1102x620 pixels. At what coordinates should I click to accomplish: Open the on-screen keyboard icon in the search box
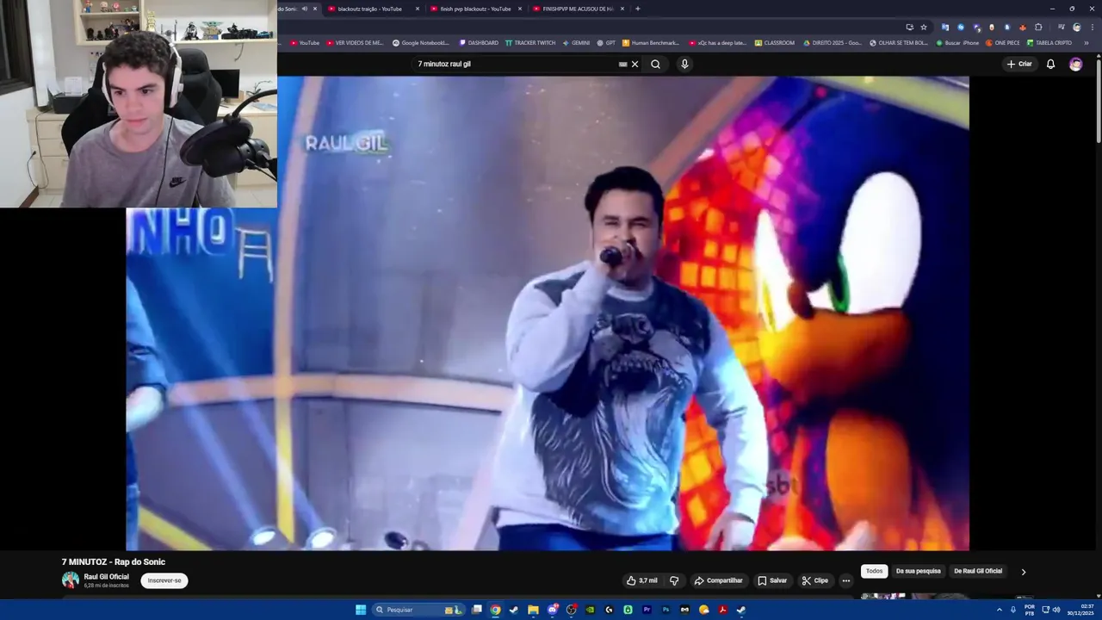(622, 64)
